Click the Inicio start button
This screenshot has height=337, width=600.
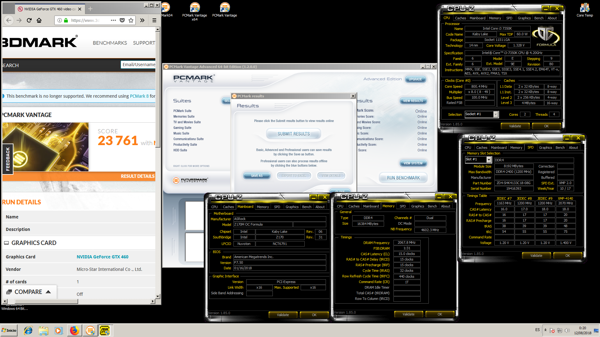click(9, 330)
